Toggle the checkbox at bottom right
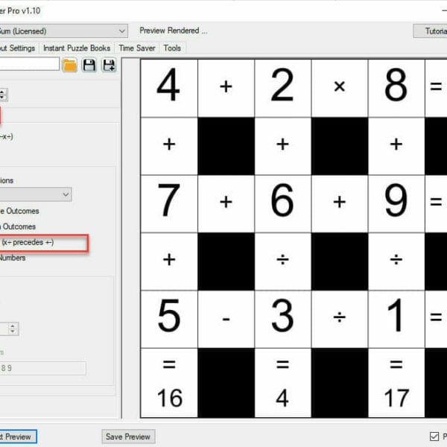The image size is (447, 447). (x=434, y=436)
